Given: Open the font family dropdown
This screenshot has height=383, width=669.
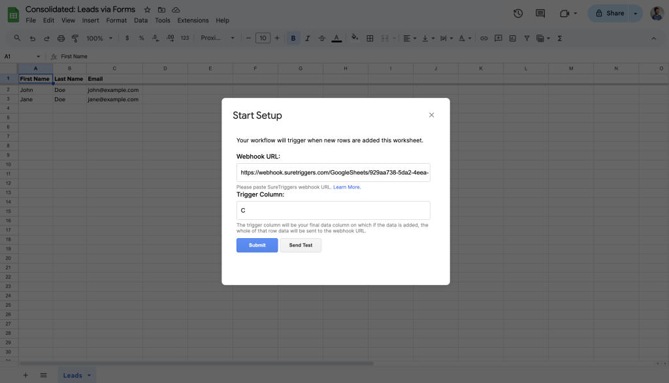Looking at the screenshot, I should (x=218, y=38).
